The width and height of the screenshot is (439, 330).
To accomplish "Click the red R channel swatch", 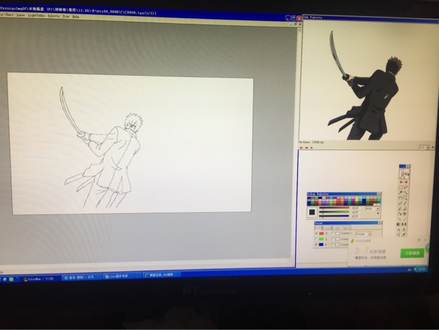I will (x=321, y=233).
